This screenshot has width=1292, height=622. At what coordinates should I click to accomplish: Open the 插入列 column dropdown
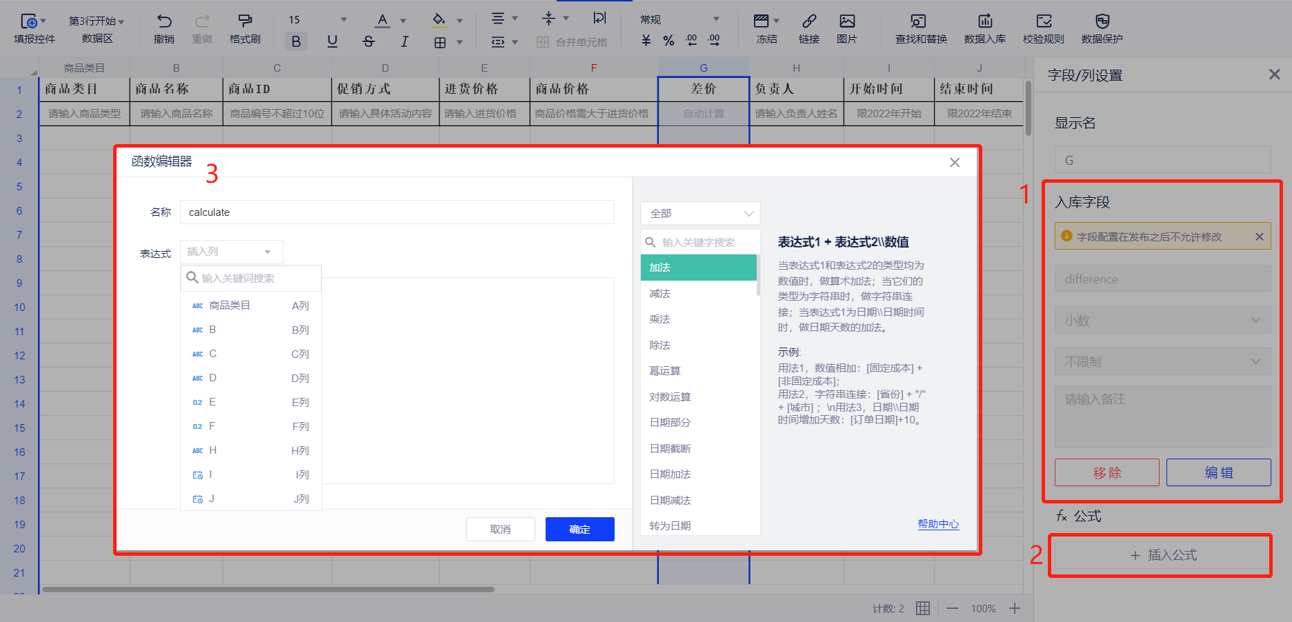click(x=231, y=252)
